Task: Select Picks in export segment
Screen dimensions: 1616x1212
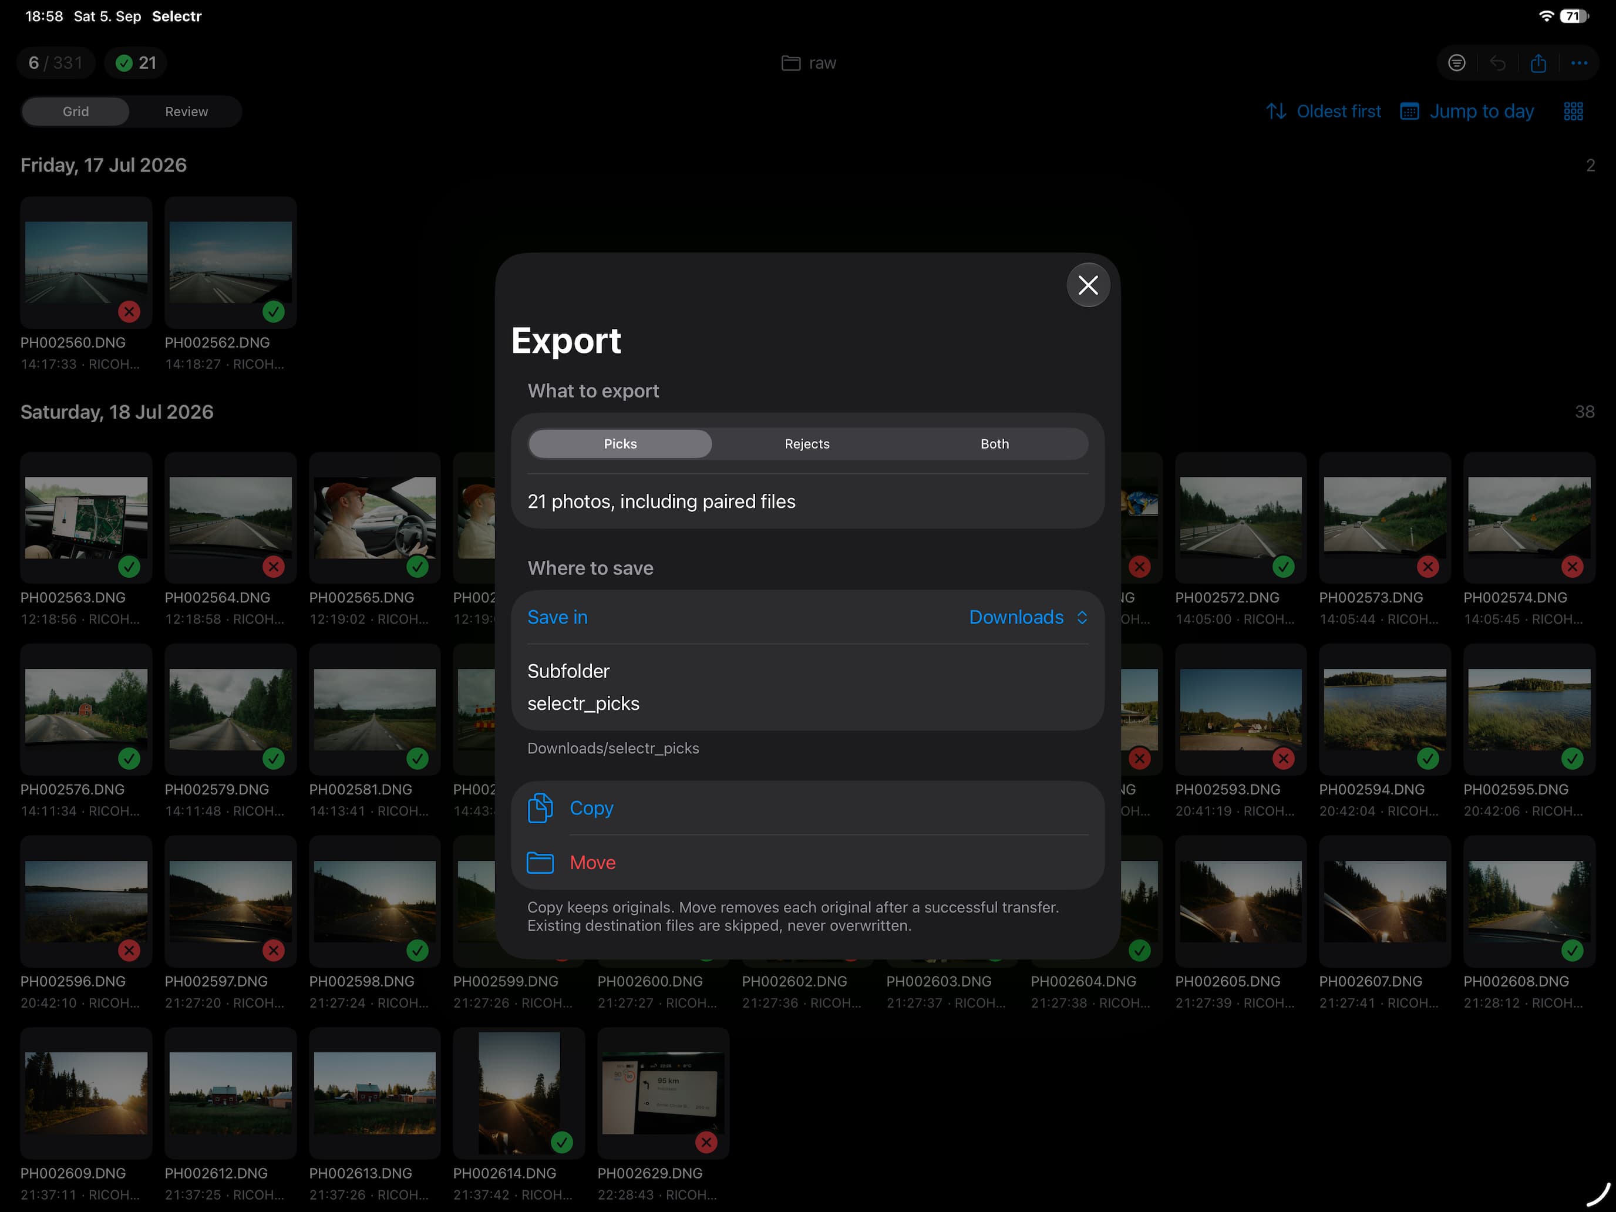Action: (x=620, y=444)
